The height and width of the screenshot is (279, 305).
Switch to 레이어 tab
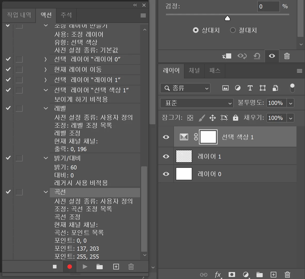coord(171,70)
